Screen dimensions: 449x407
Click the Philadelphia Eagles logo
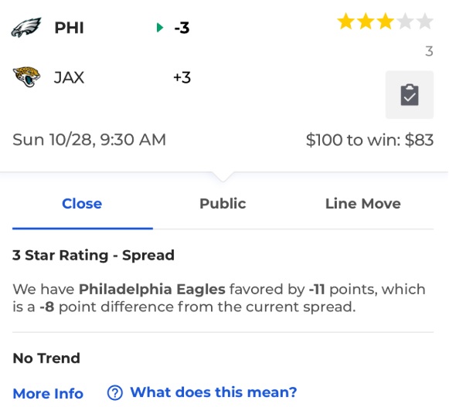coord(26,28)
